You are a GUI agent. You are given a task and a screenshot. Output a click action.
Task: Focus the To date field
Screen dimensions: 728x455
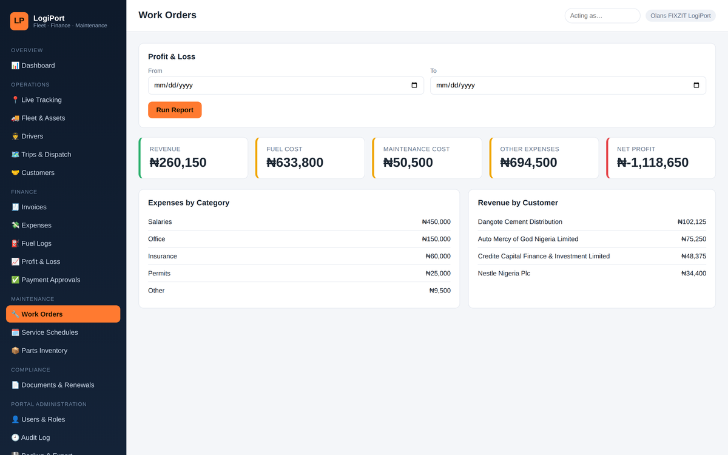568,86
